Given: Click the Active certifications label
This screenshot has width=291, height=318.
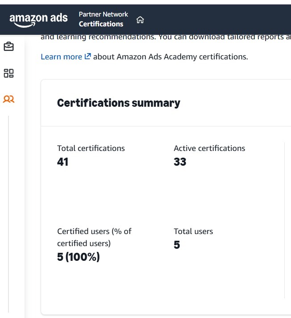Looking at the screenshot, I should tap(209, 148).
